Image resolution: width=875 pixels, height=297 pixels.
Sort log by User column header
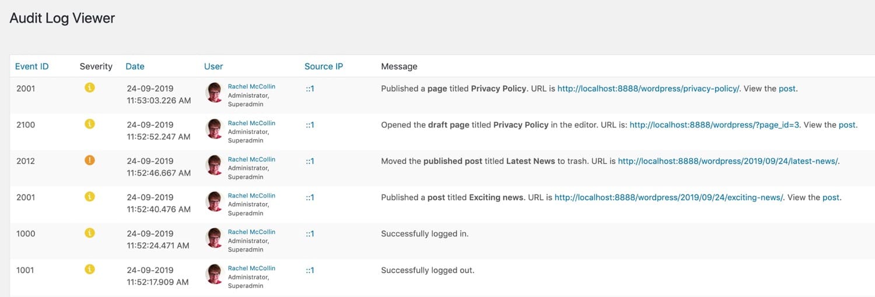point(213,66)
